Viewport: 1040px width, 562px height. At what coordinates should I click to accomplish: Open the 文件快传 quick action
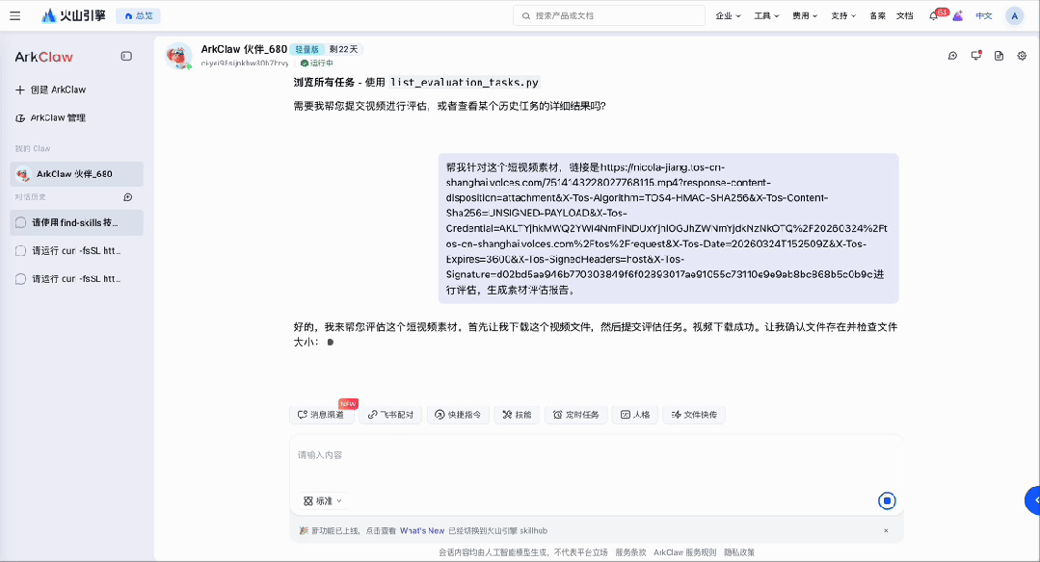[x=694, y=415]
